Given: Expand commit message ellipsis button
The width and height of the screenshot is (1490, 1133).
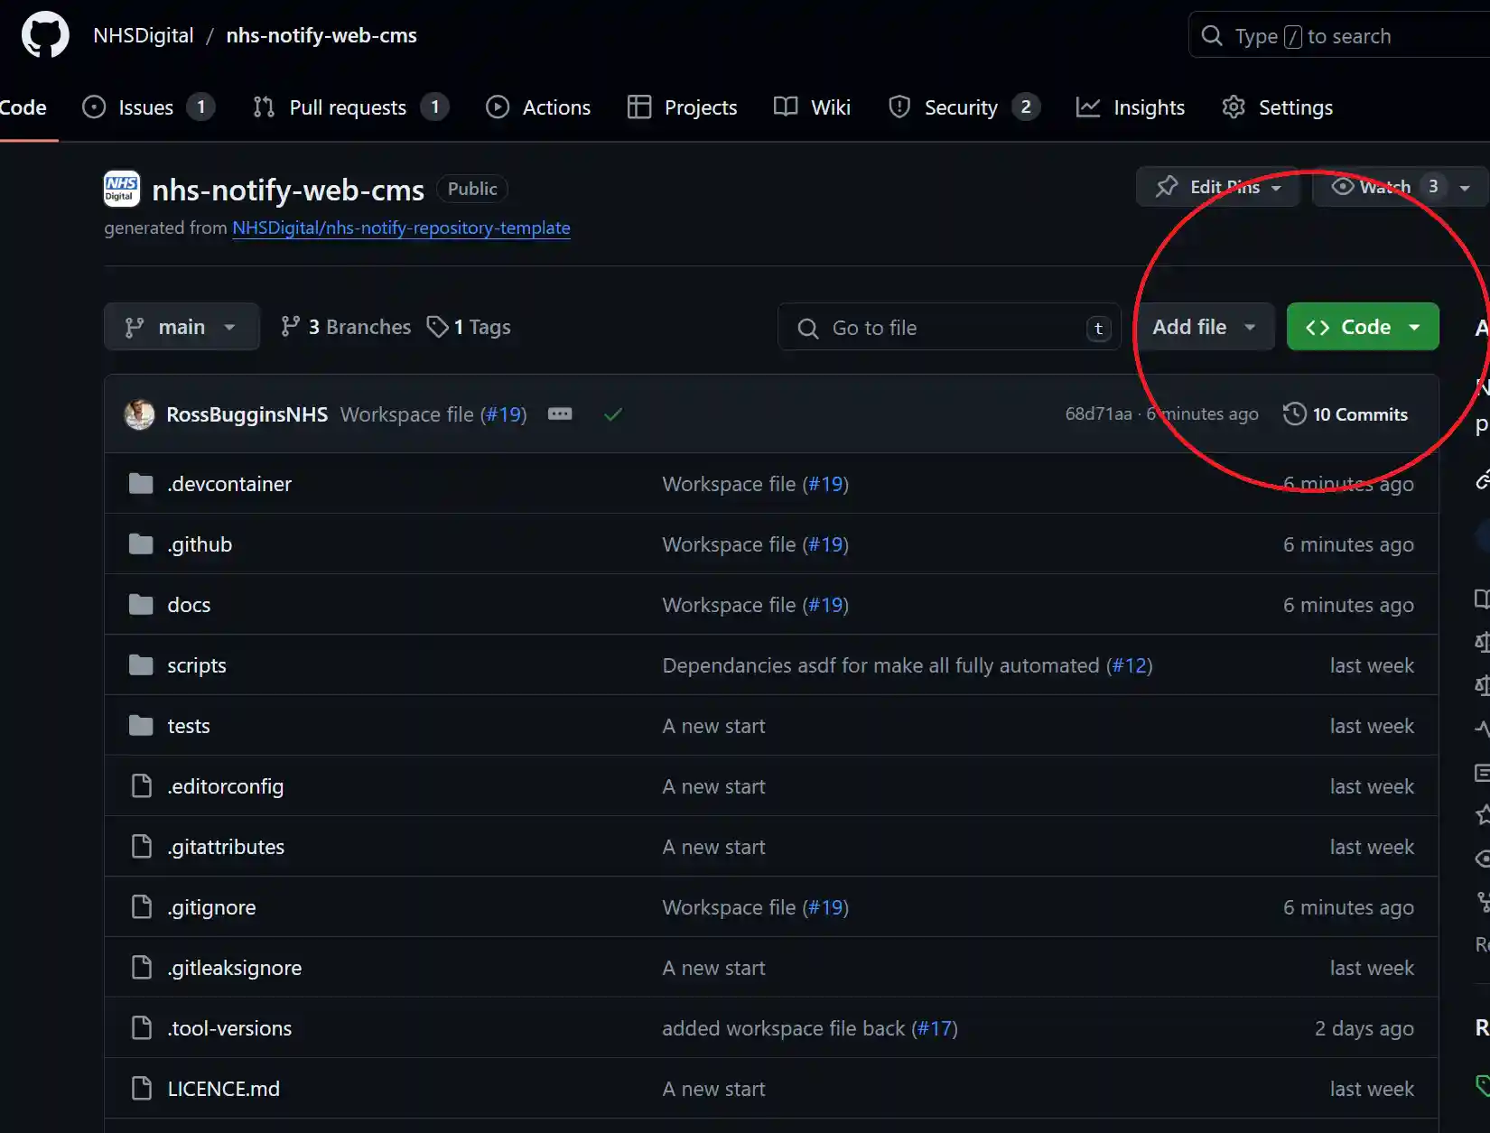Looking at the screenshot, I should [560, 414].
